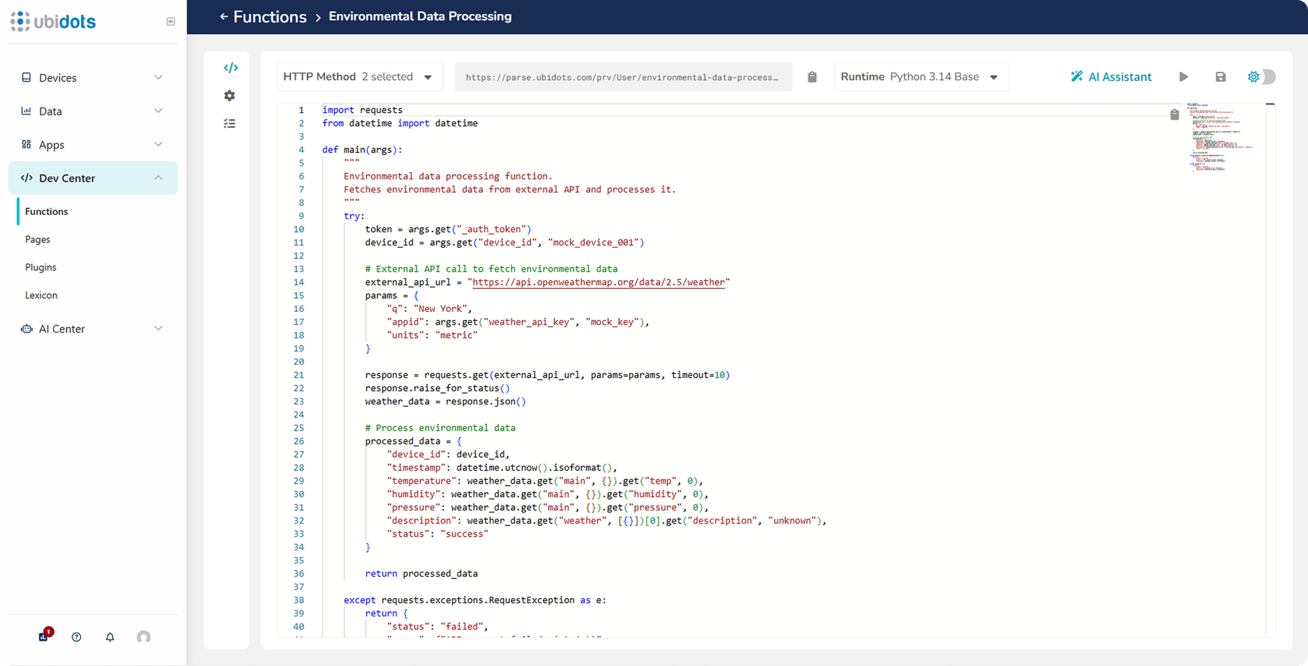Click the Environmental Data Processing breadcrumb title
1308x666 pixels.
pyautogui.click(x=420, y=16)
